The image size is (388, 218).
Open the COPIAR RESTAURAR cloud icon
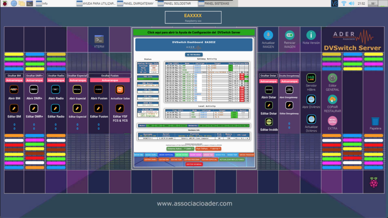(x=332, y=100)
